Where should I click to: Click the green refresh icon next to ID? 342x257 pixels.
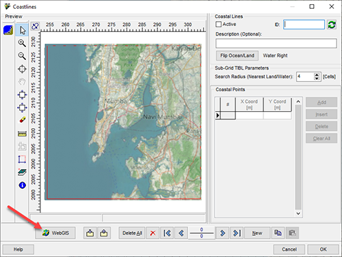pos(332,25)
